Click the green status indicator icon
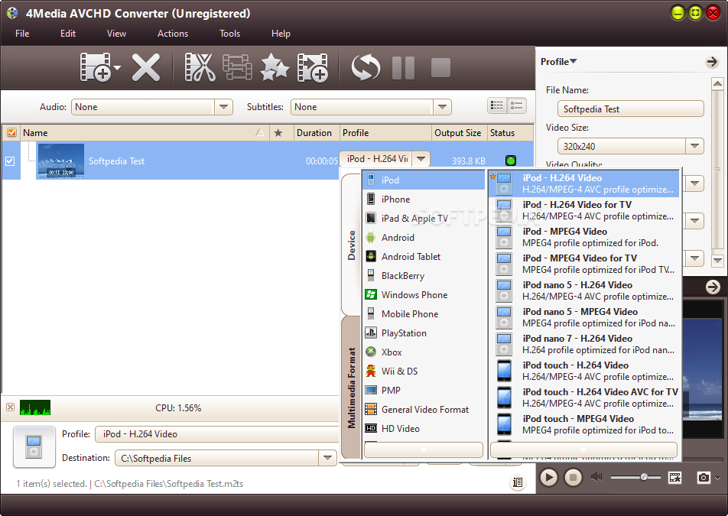 coord(510,161)
